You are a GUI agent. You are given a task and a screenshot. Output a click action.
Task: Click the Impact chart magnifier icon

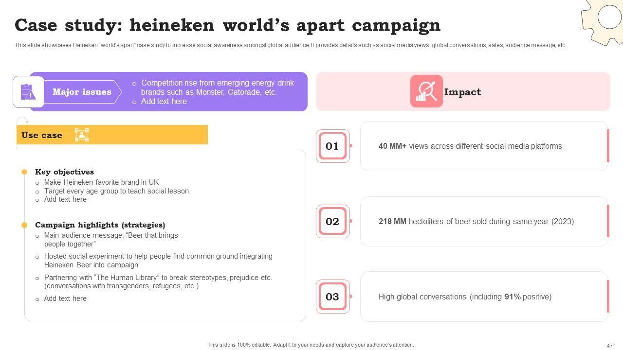(x=426, y=91)
